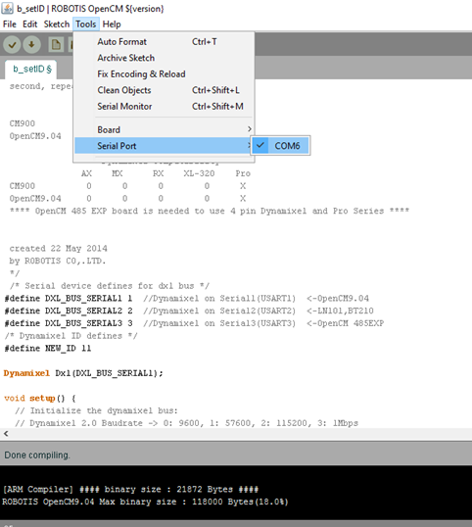Screen dimensions: 472x527
Task: Select Clean Objects menu entry
Action: click(x=164, y=90)
